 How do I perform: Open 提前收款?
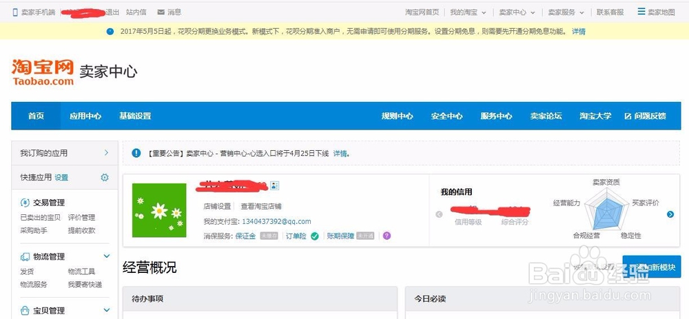pos(82,230)
